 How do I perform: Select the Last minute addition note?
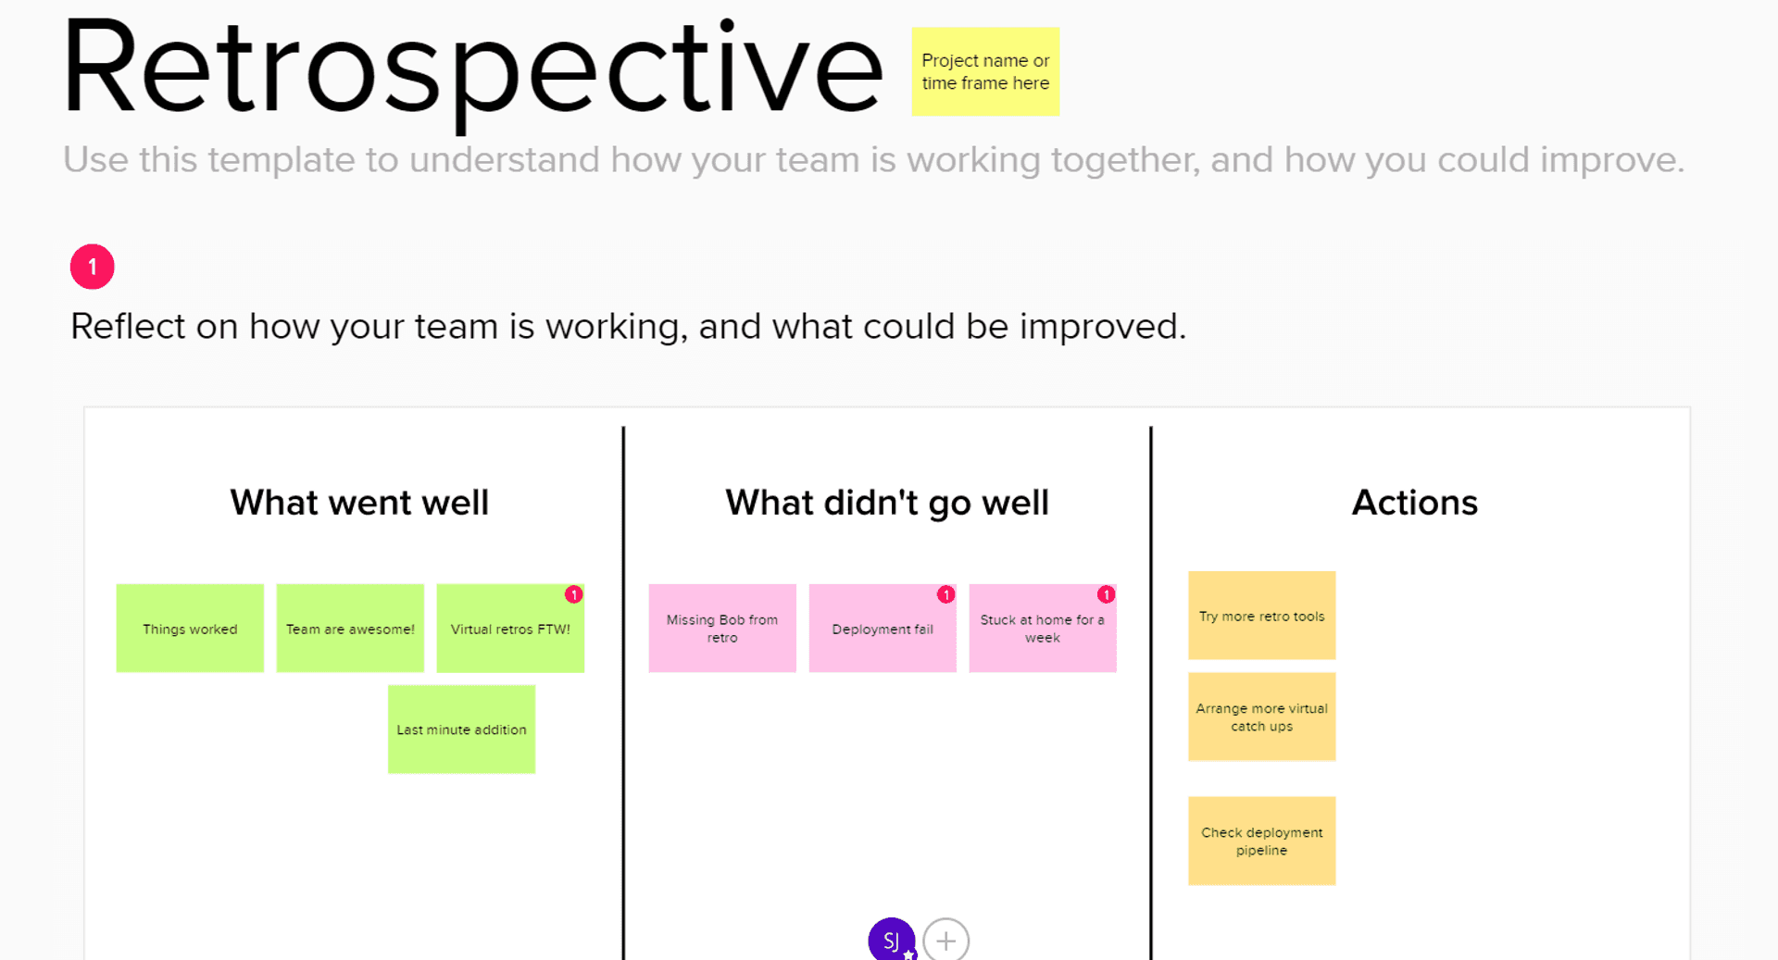(x=461, y=729)
